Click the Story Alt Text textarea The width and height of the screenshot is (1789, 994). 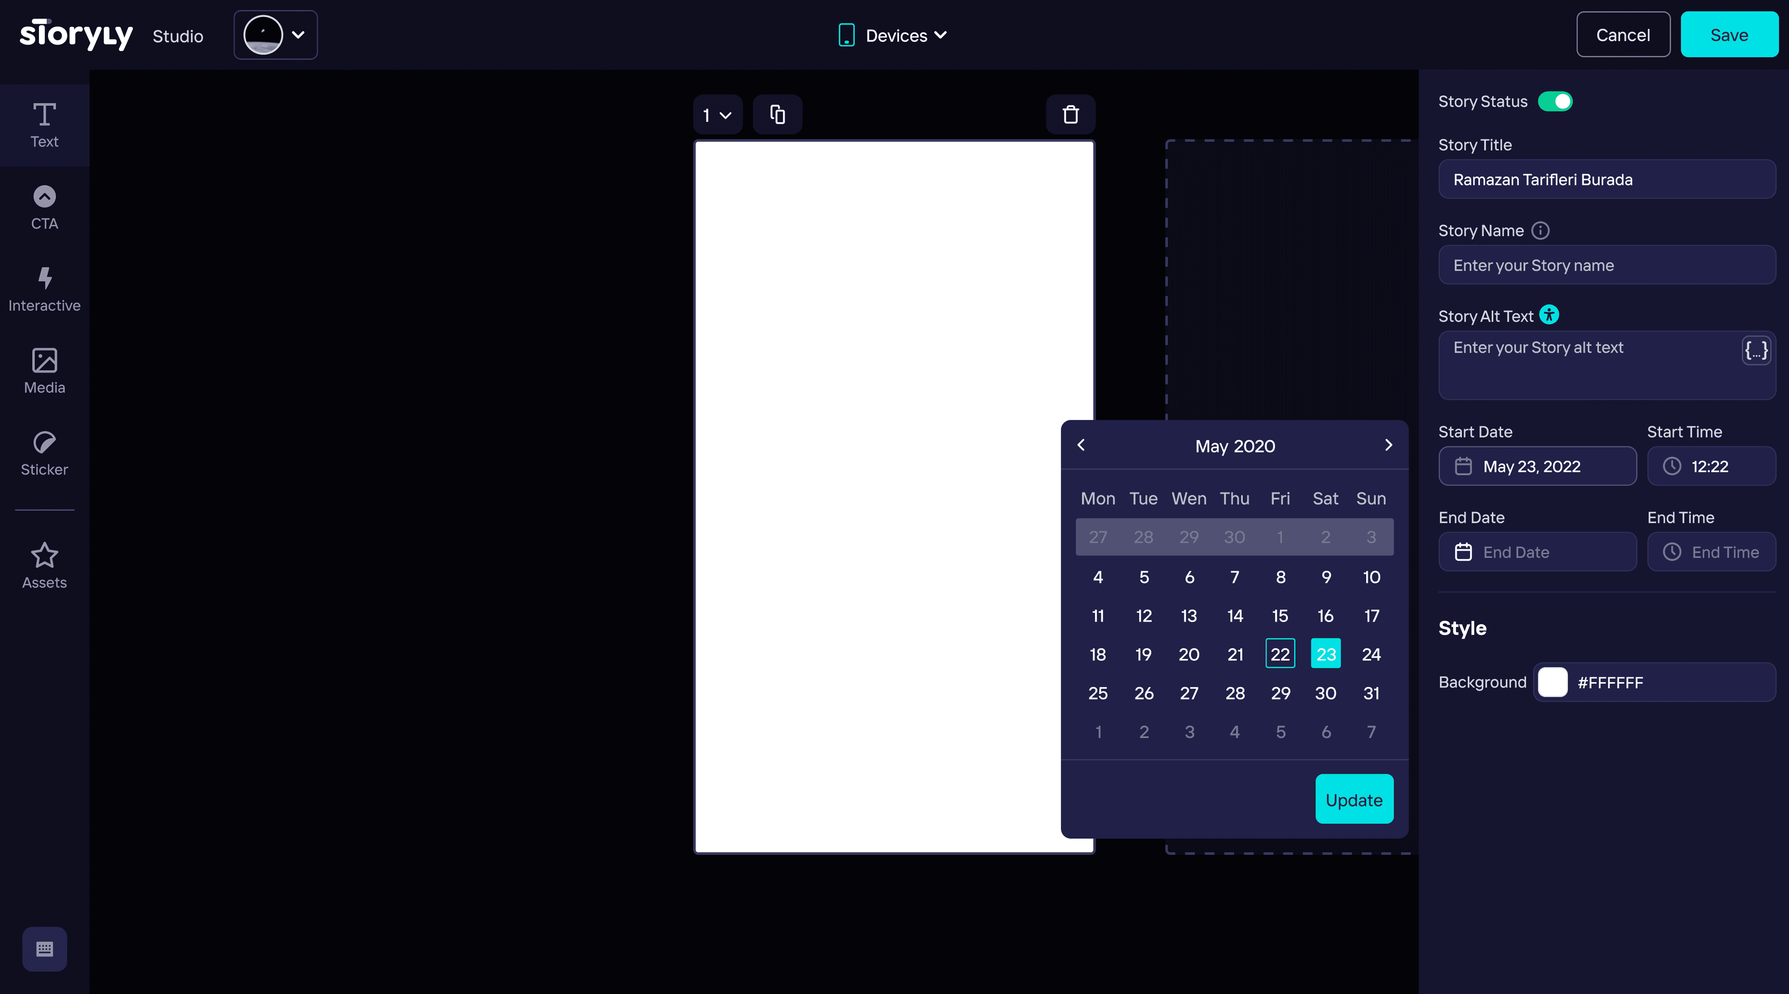1607,366
